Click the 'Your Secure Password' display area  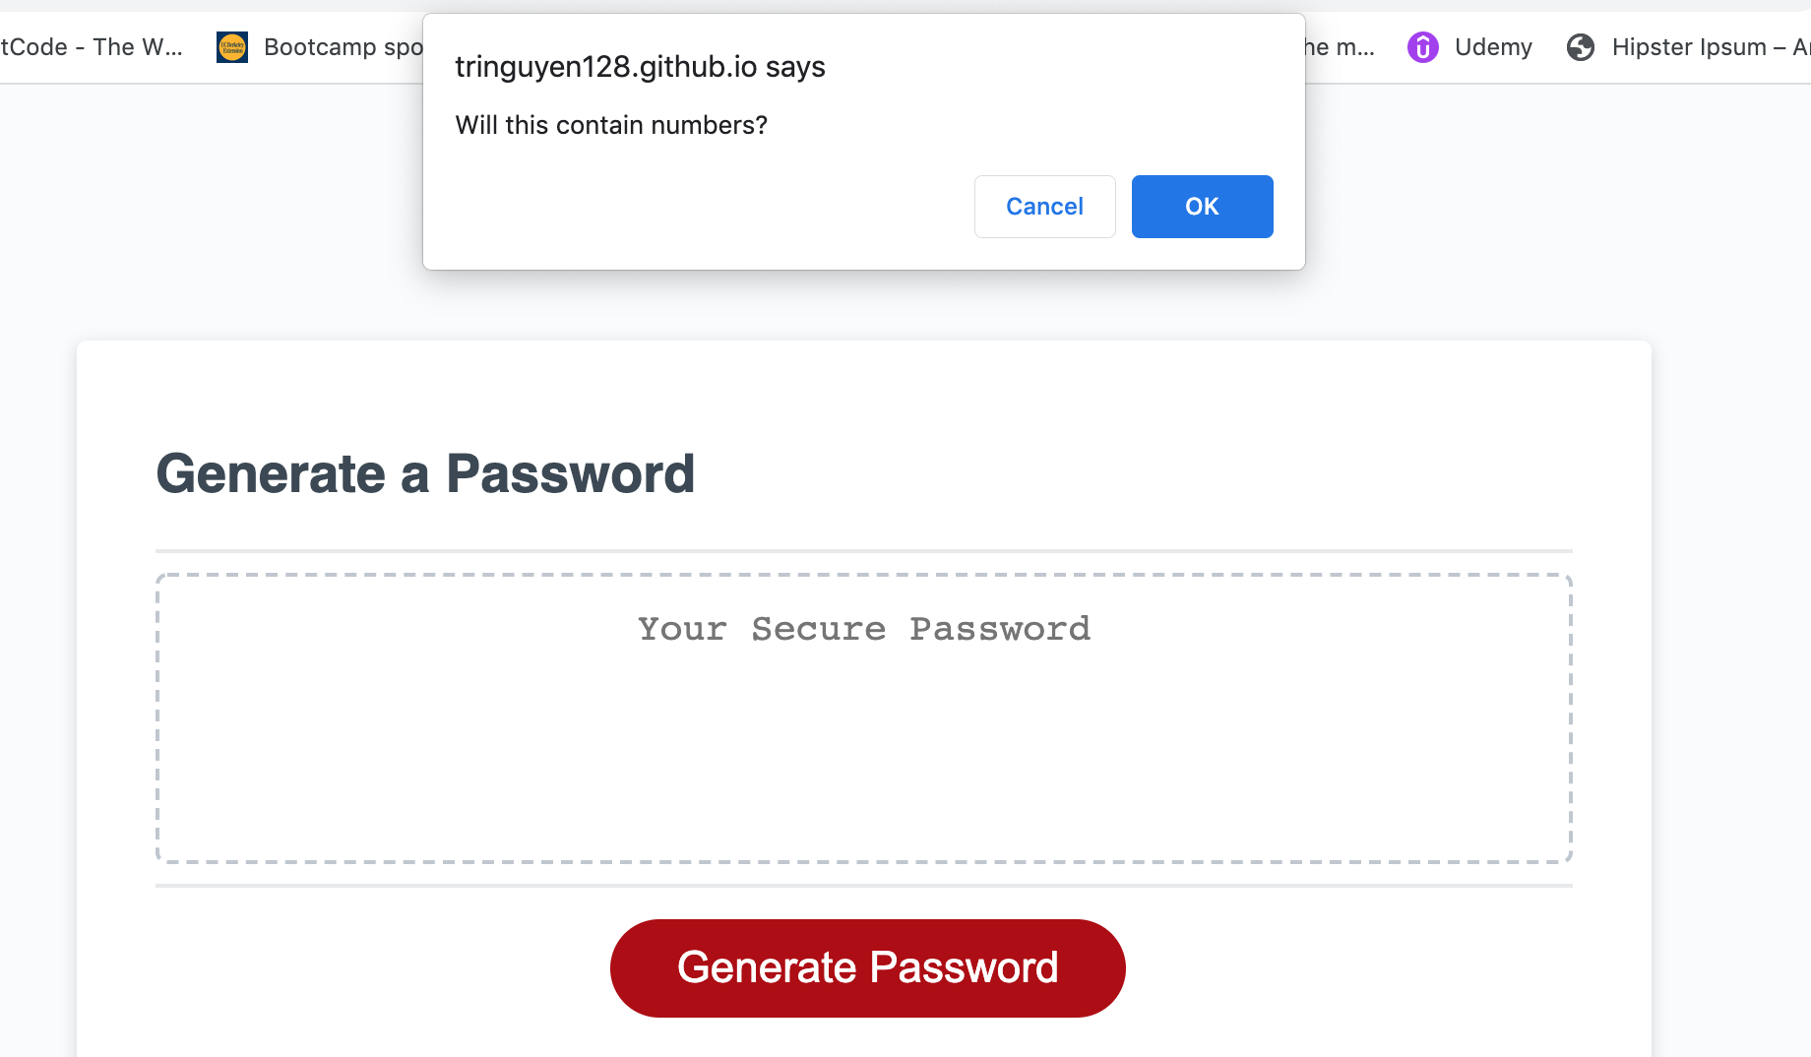864,629
